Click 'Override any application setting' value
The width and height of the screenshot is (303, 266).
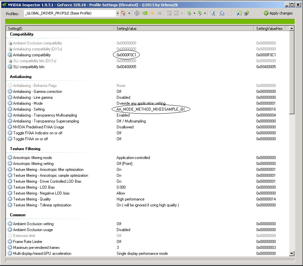141,103
